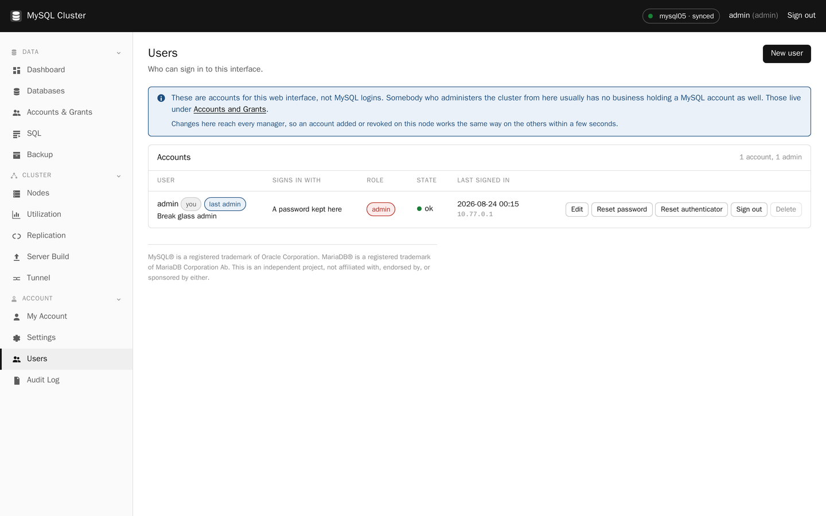Click the info icon in the notice banner

pyautogui.click(x=161, y=98)
